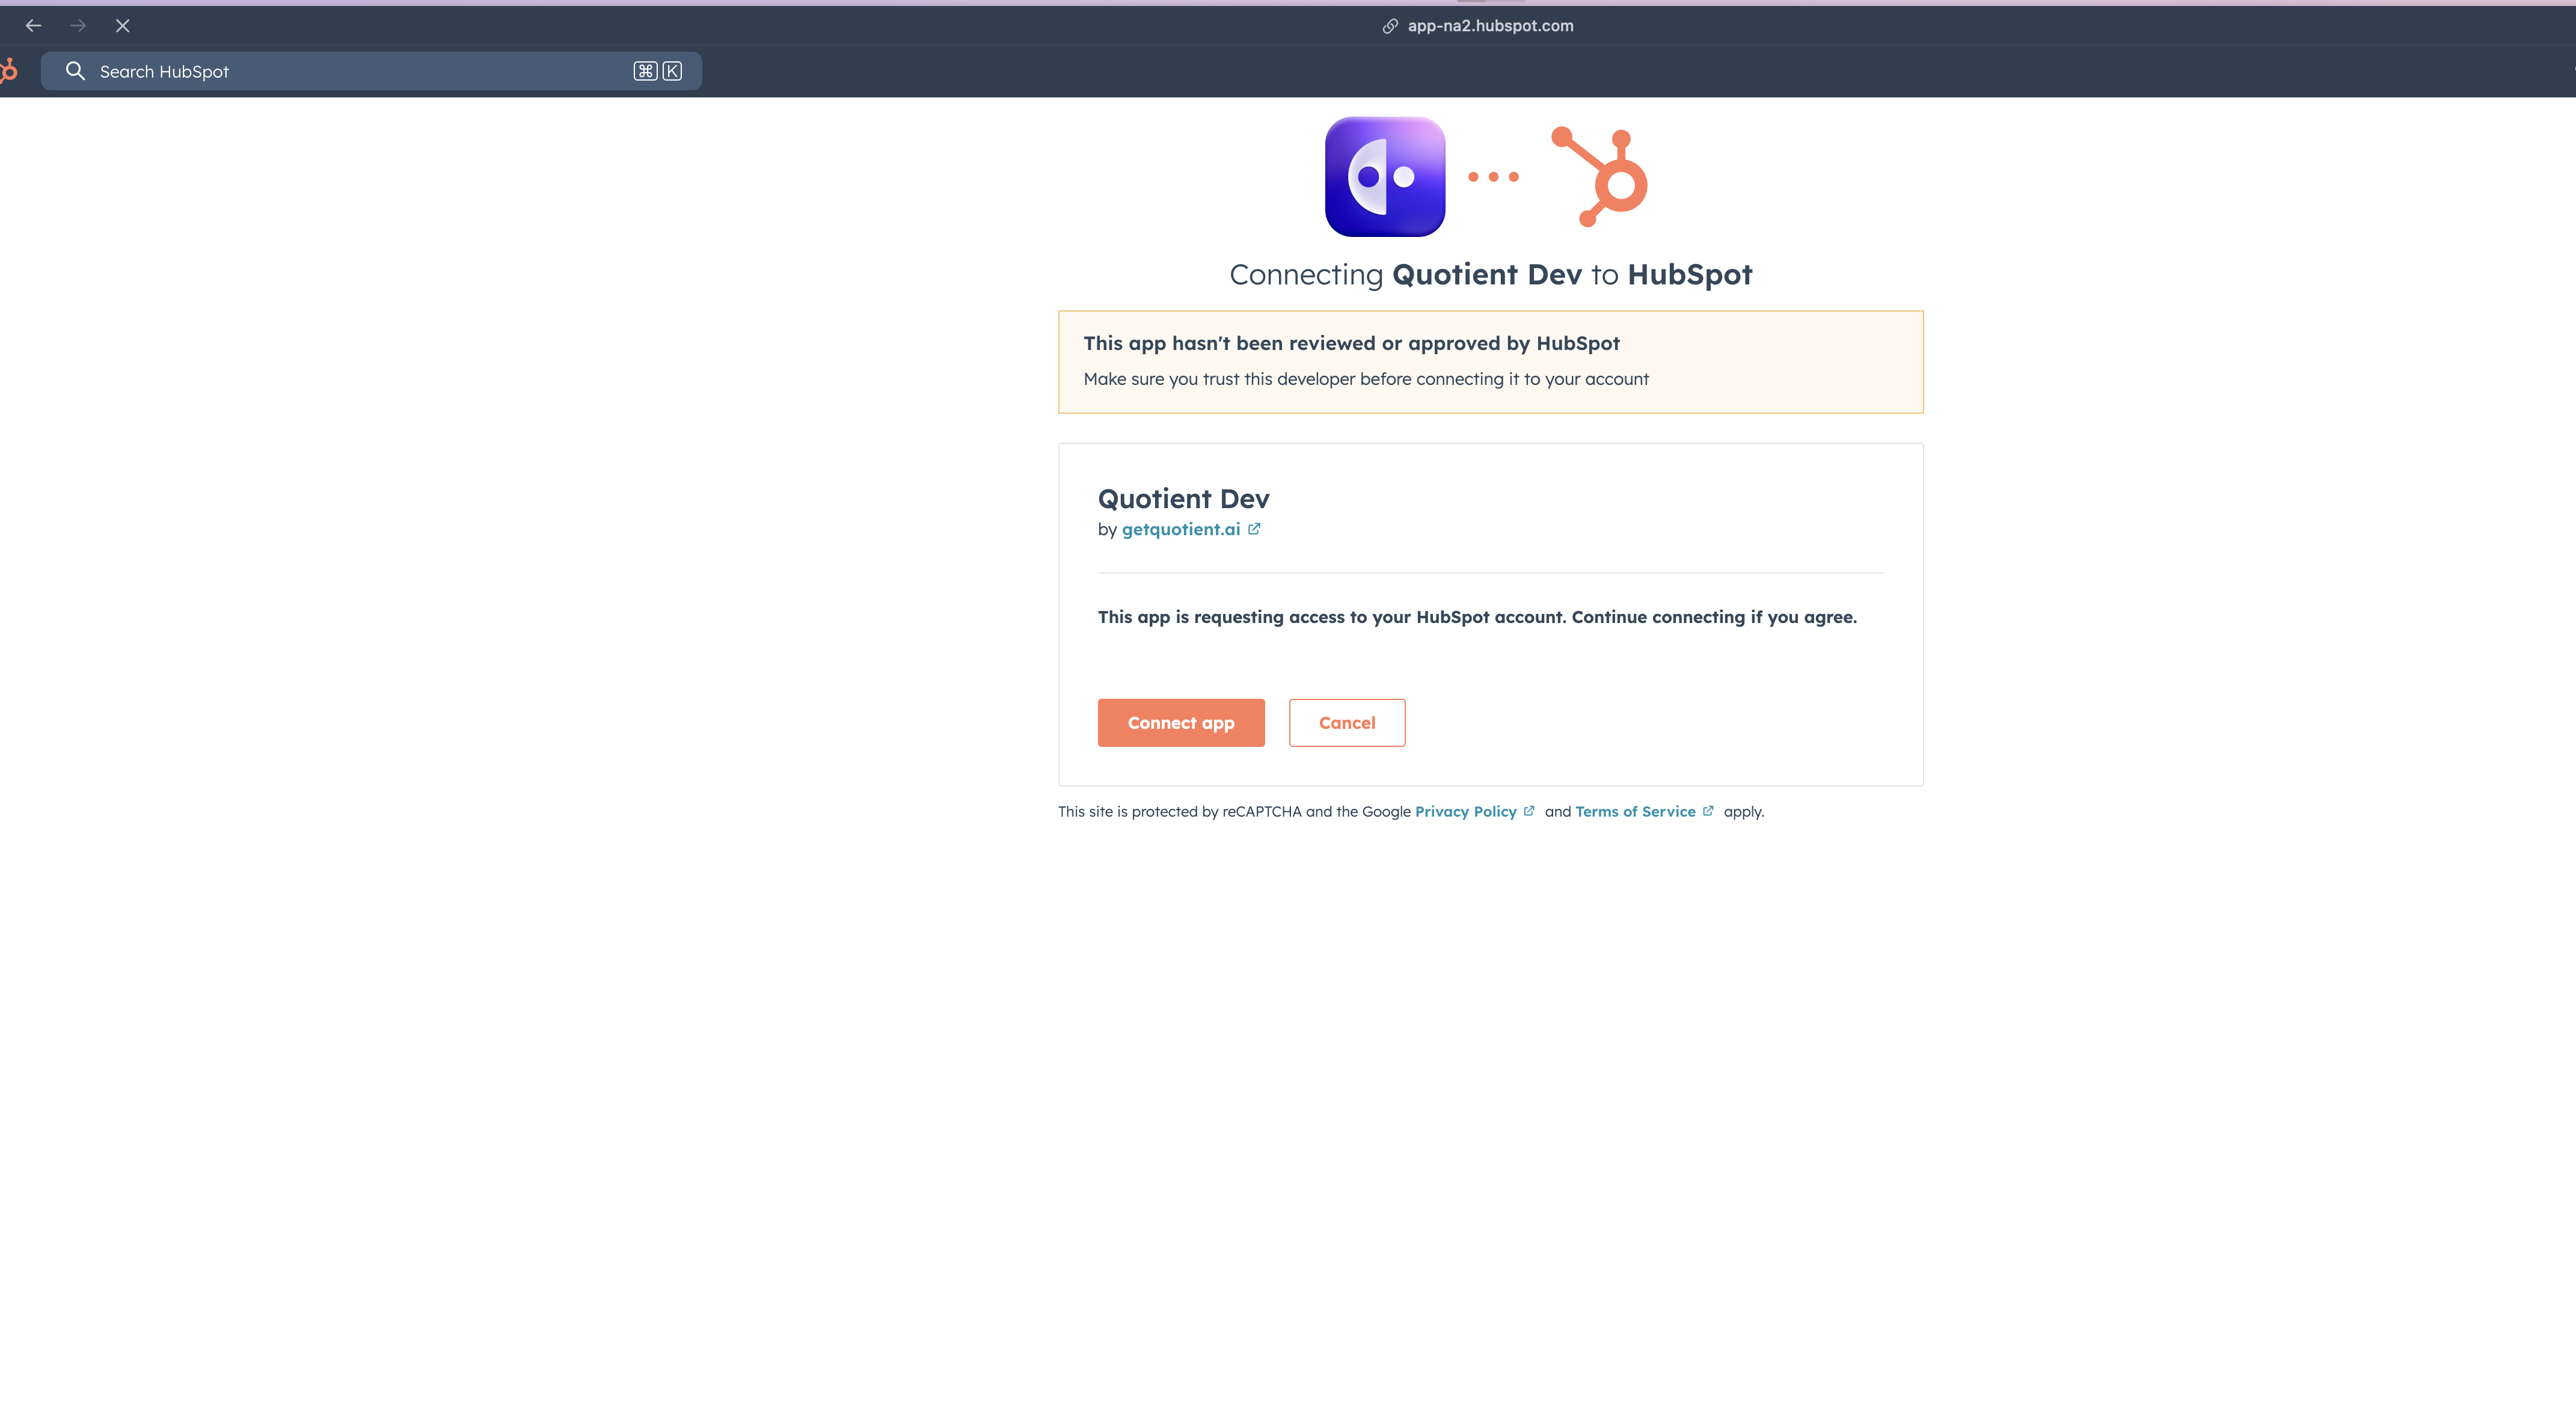
Task: Click the search magnifier icon
Action: (75, 70)
